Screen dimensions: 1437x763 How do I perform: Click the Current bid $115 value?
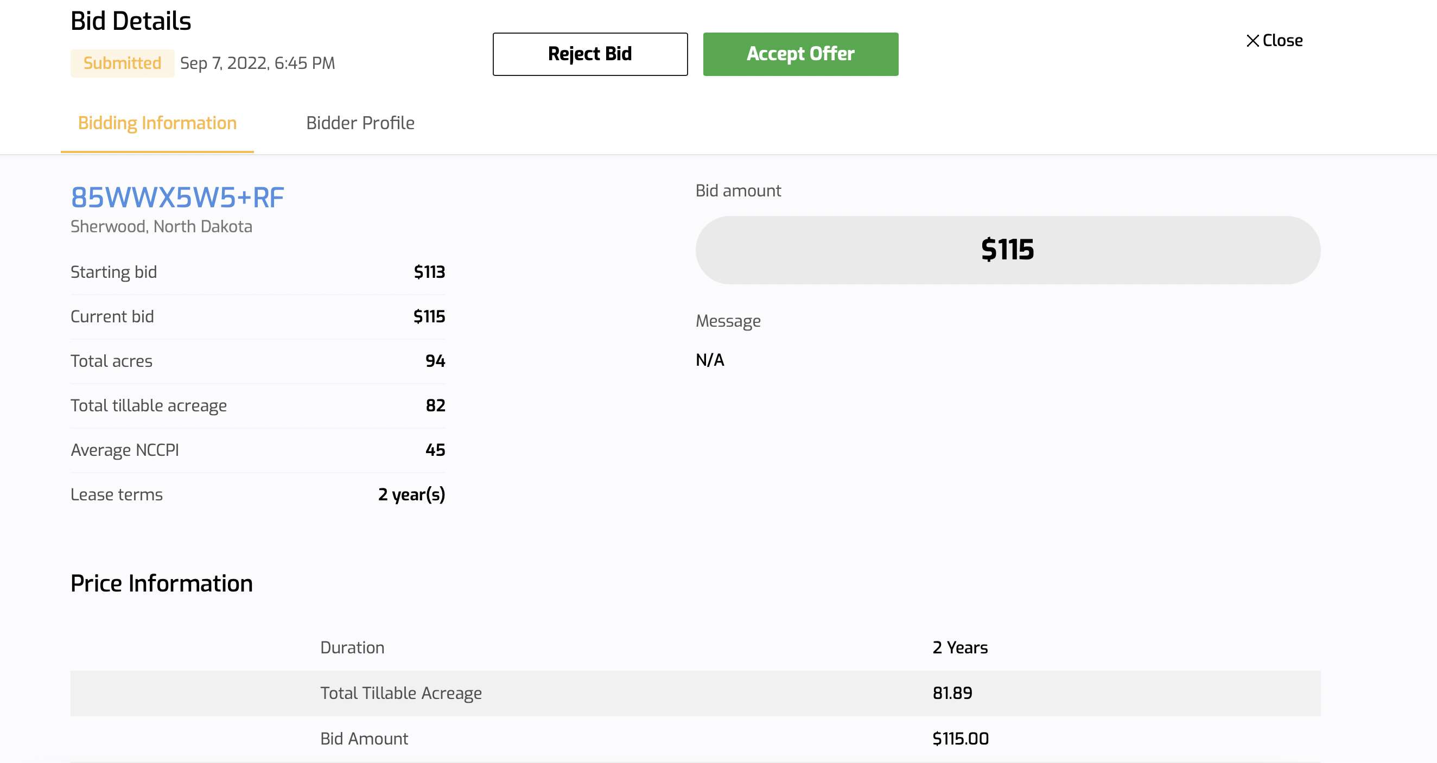[429, 317]
